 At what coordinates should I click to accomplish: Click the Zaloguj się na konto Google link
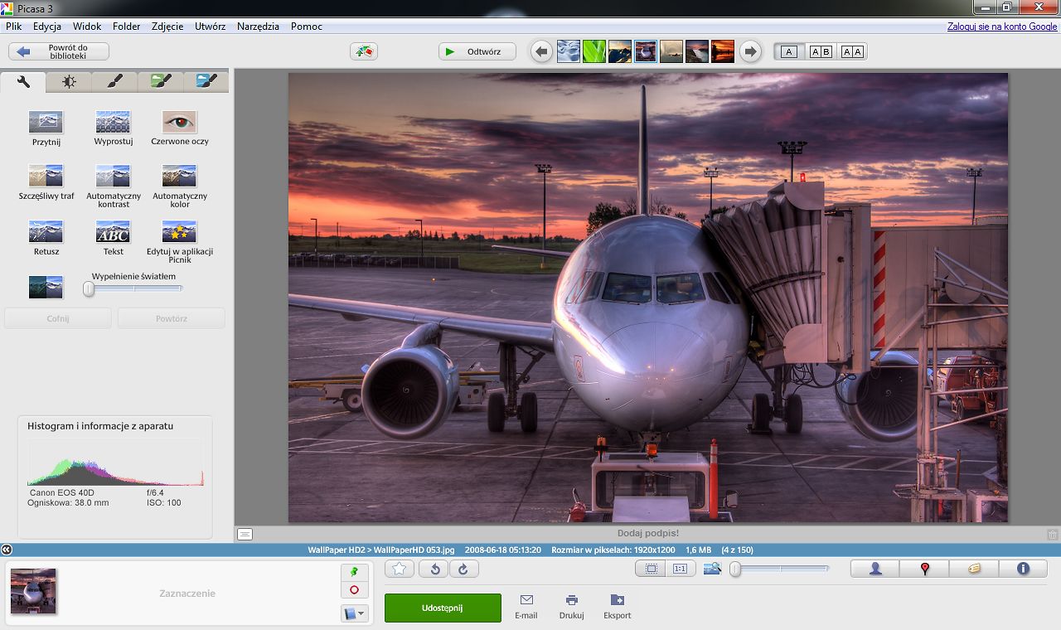point(1002,27)
